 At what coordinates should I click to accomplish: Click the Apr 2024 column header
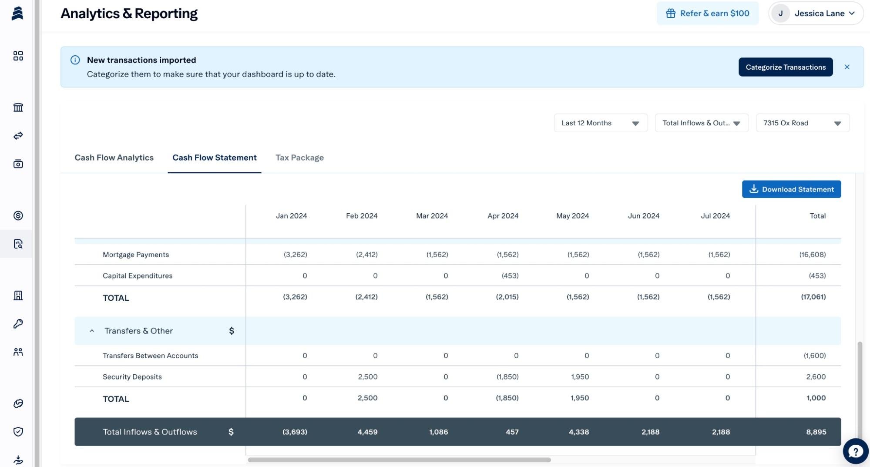point(503,216)
